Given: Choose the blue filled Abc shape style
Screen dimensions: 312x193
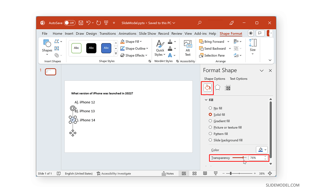Looking at the screenshot, I should [106, 48].
